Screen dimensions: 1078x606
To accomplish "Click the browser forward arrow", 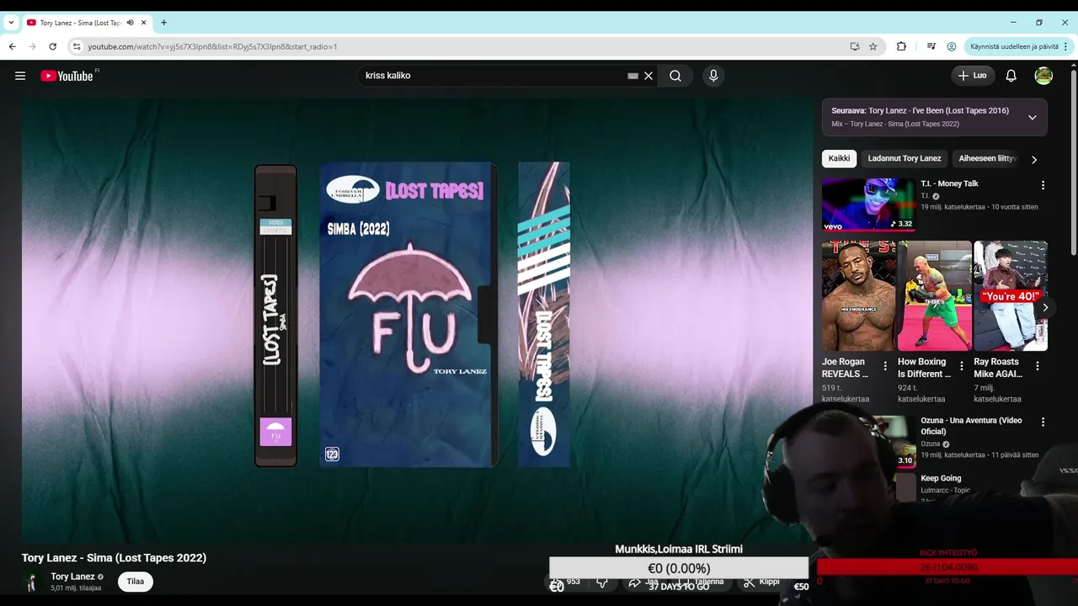I will (x=32, y=46).
